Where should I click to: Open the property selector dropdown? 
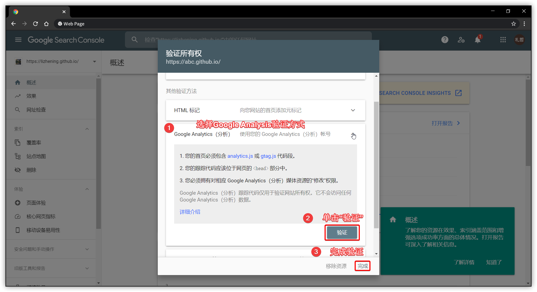click(56, 62)
